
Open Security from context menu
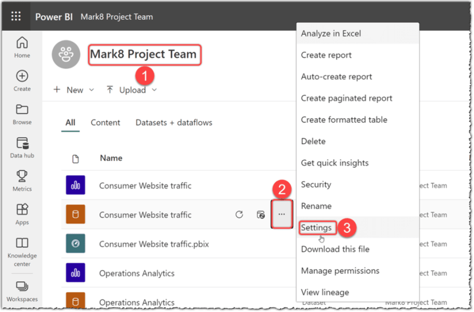358,184
